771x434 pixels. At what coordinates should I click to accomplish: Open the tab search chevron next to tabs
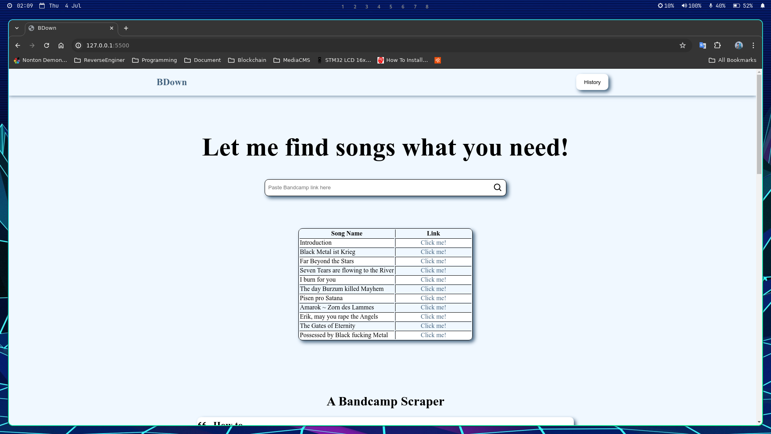pos(17,28)
